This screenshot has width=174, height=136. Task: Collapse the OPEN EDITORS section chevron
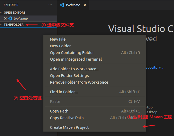pyautogui.click(x=1, y=13)
